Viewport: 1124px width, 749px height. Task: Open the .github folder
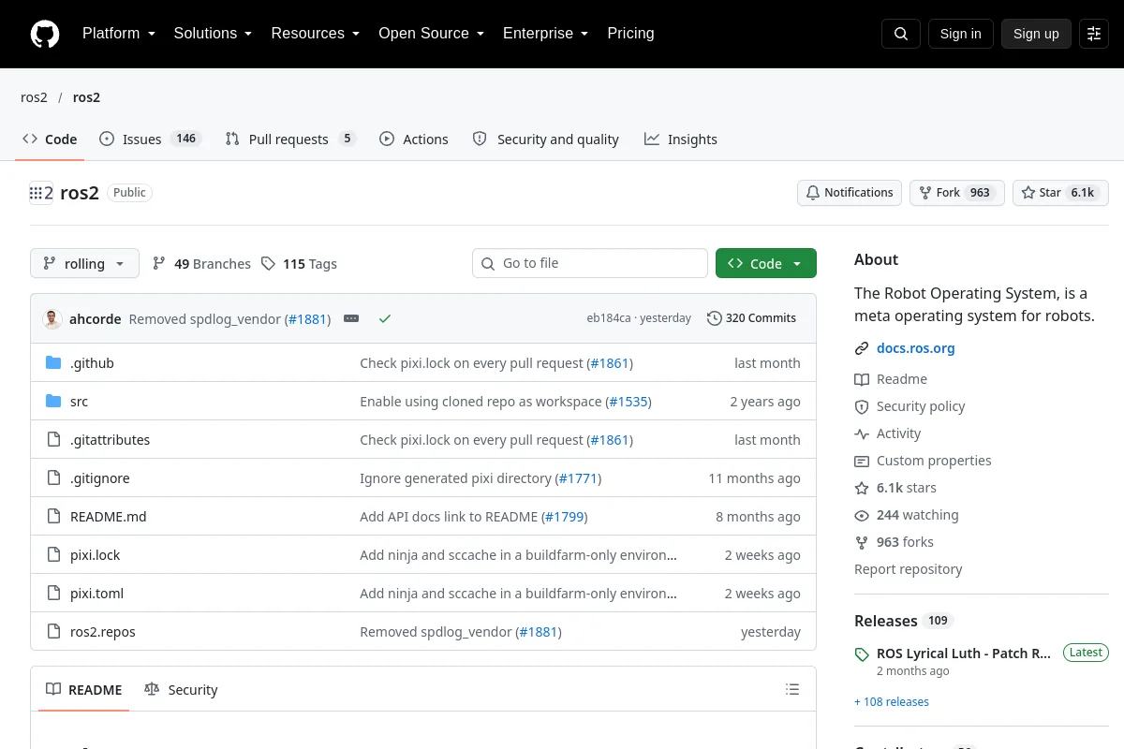(x=92, y=363)
